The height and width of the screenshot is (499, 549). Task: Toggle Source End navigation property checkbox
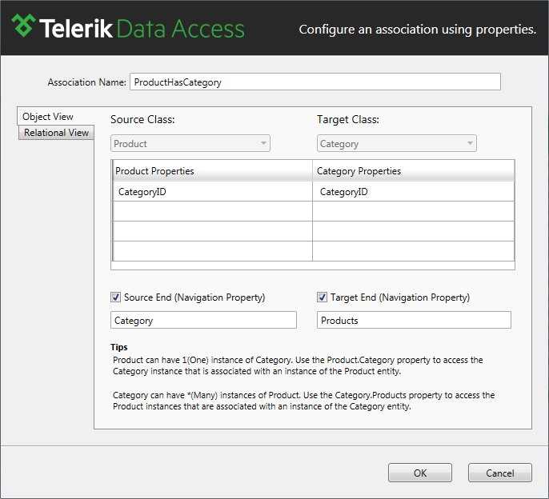pos(115,297)
